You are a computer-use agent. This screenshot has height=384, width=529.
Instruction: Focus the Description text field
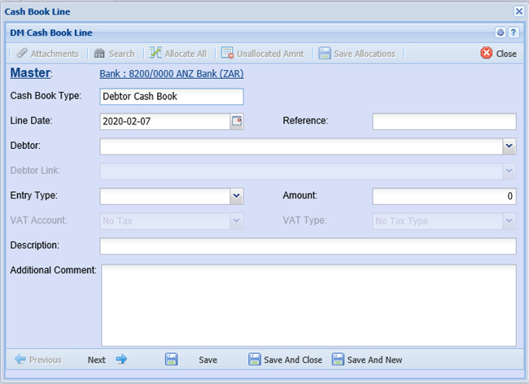pos(308,246)
